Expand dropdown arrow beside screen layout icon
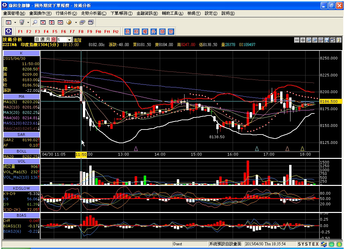 (15, 22)
